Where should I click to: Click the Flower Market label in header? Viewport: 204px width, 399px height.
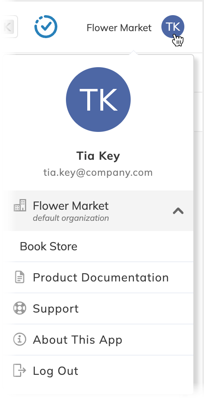tap(119, 28)
